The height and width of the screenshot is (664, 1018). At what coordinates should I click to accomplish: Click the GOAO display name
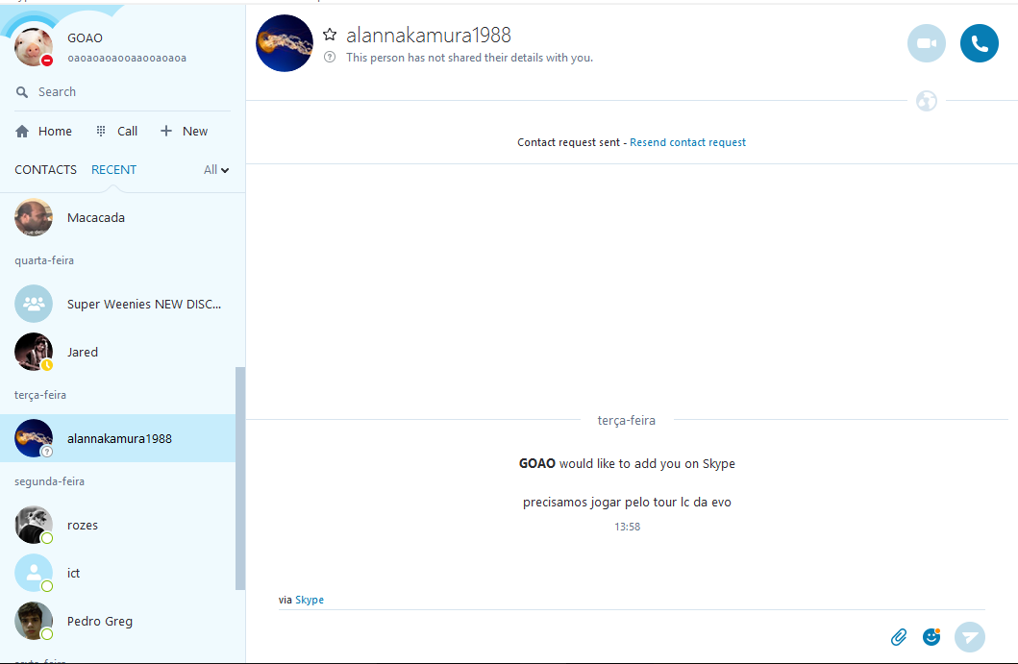[85, 37]
